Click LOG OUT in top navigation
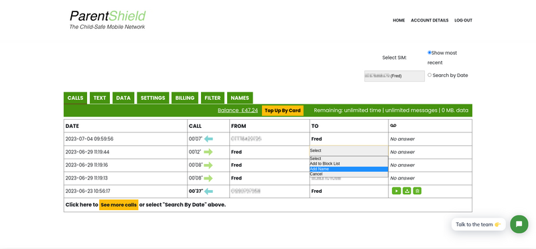This screenshot has height=249, width=536. 463,20
